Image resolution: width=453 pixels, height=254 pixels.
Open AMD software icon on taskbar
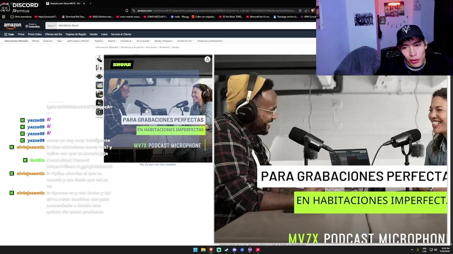(258, 250)
